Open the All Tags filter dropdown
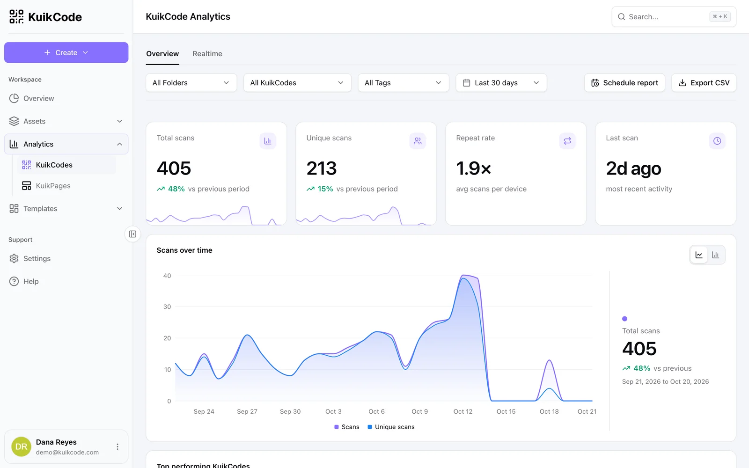 (x=404, y=83)
